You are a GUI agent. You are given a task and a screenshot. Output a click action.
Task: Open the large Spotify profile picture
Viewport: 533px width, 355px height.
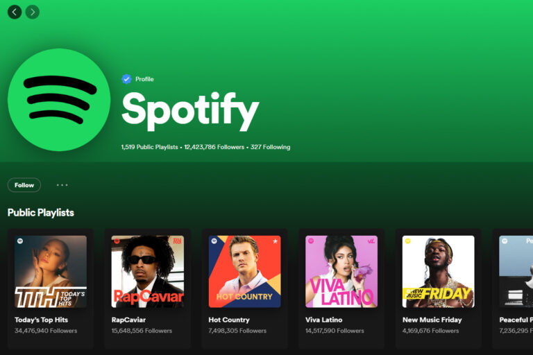coord(59,100)
